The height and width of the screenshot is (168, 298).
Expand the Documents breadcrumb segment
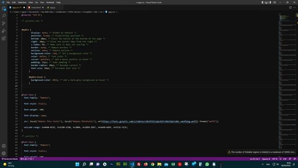[x=34, y=12]
